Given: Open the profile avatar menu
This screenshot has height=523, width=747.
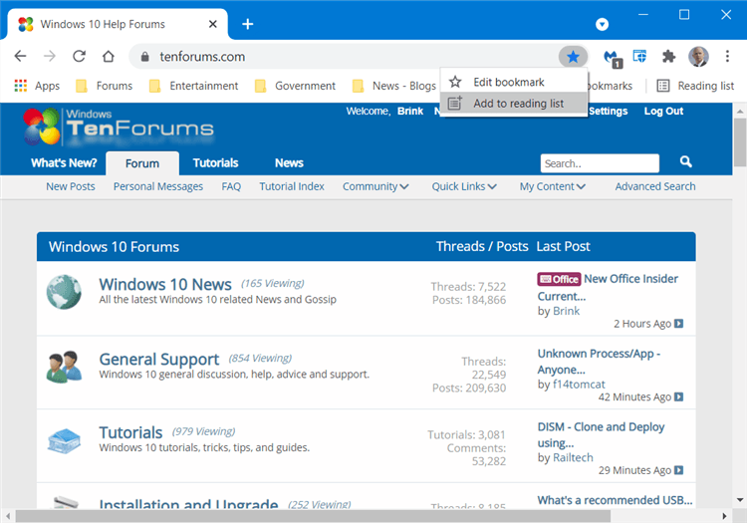Looking at the screenshot, I should [698, 57].
